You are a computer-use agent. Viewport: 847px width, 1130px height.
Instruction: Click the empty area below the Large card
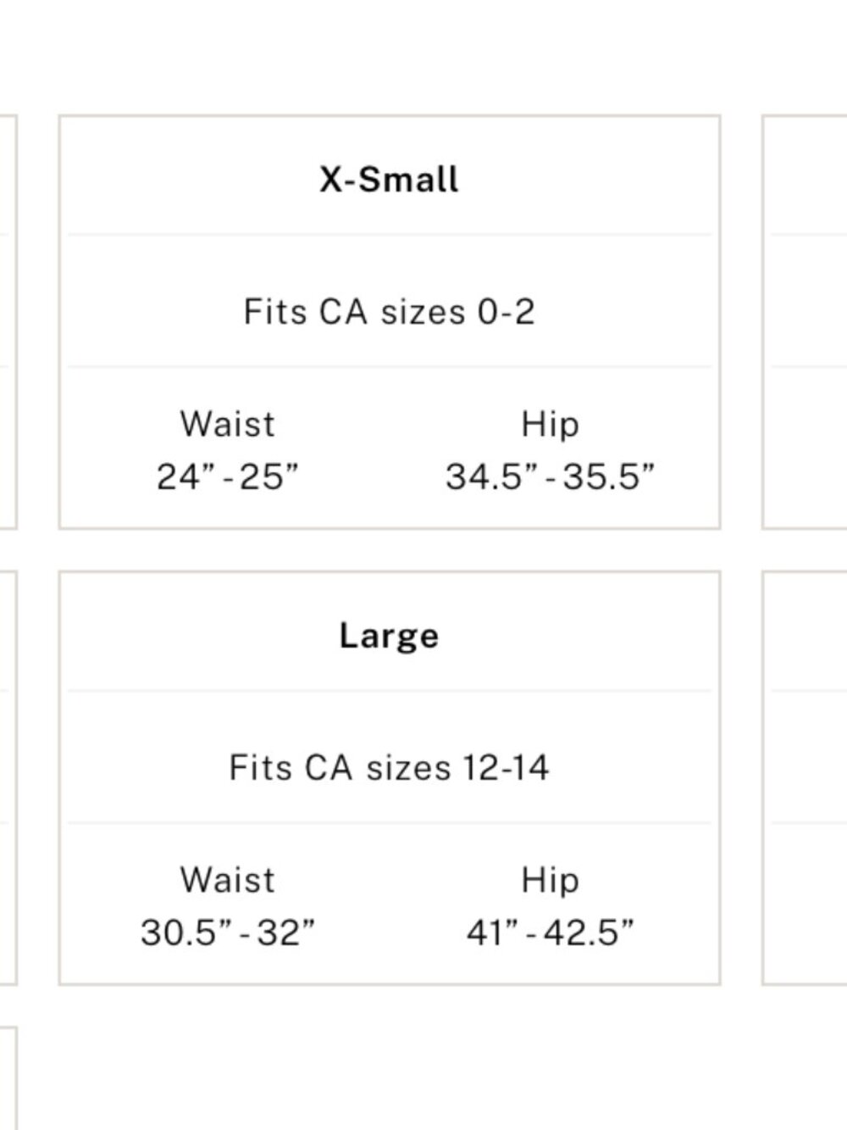(390, 1060)
